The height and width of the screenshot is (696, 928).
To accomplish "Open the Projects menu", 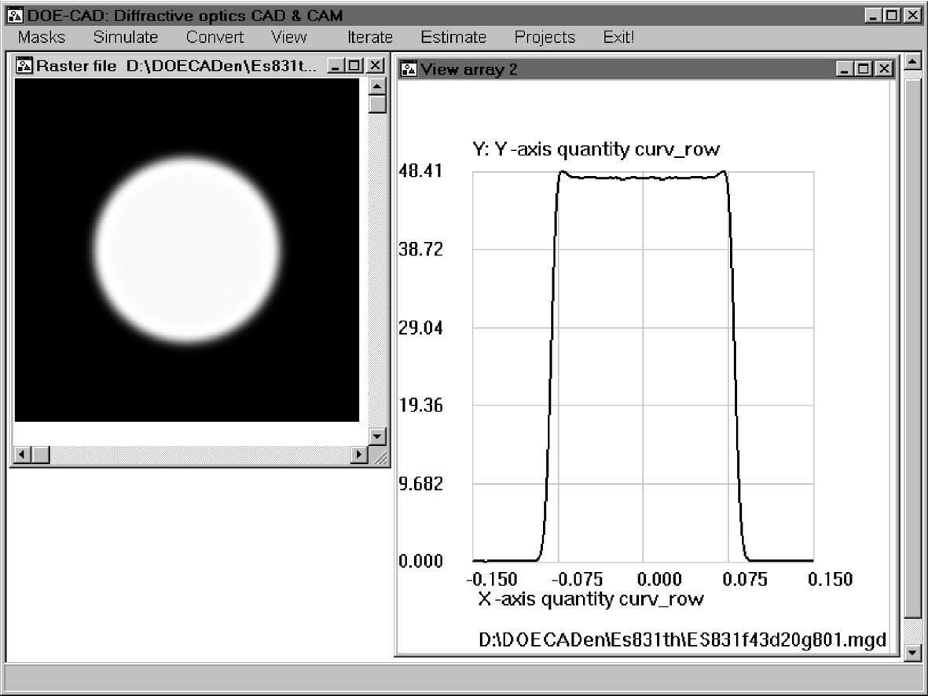I will click(545, 37).
